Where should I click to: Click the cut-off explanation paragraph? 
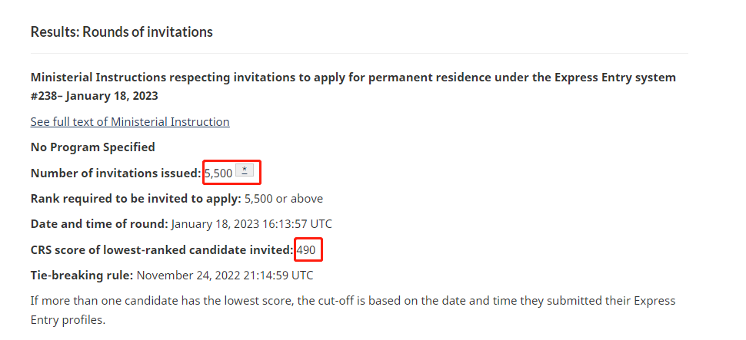353,300
